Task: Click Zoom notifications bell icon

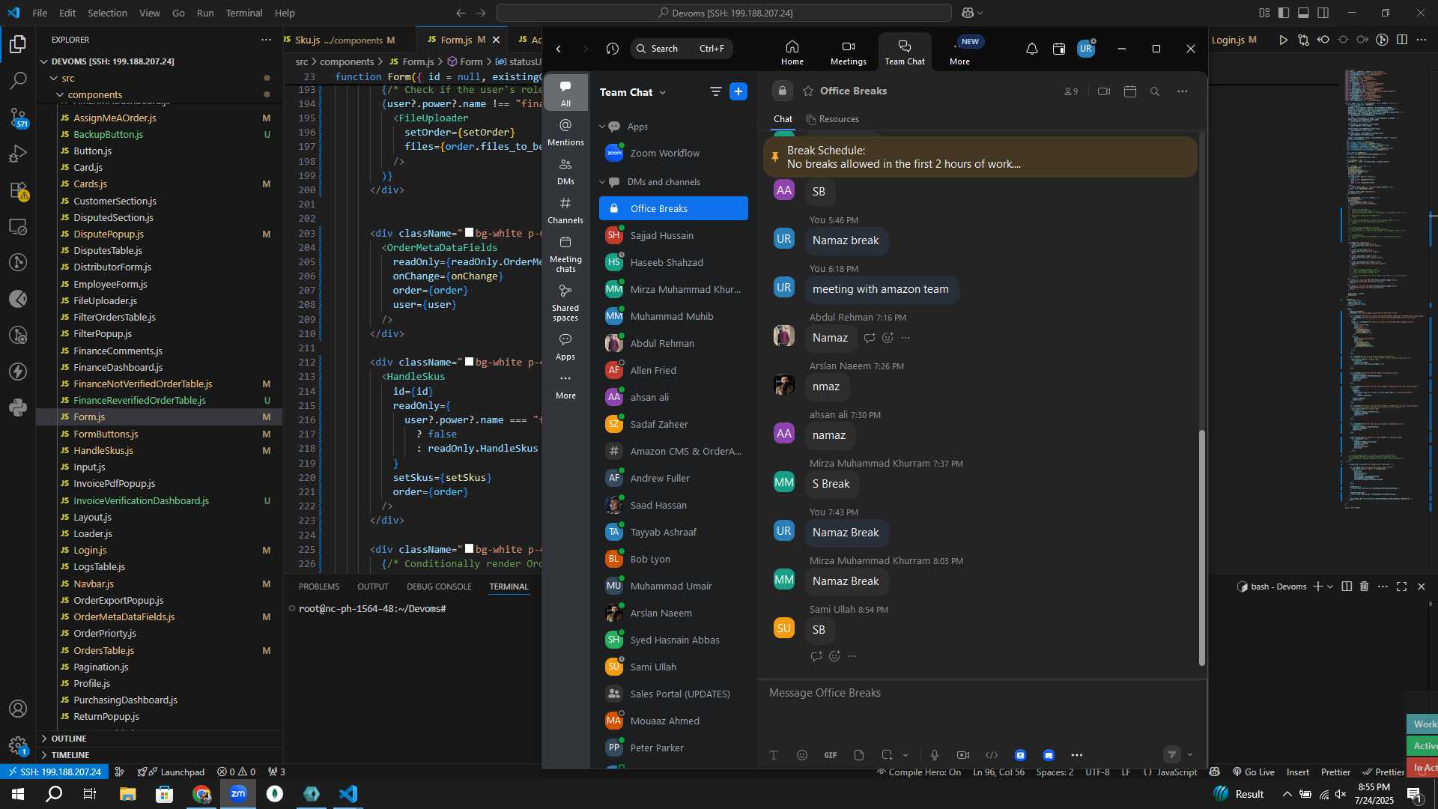Action: click(1031, 49)
